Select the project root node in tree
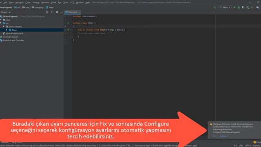This screenshot has width=261, height=147. [10, 16]
